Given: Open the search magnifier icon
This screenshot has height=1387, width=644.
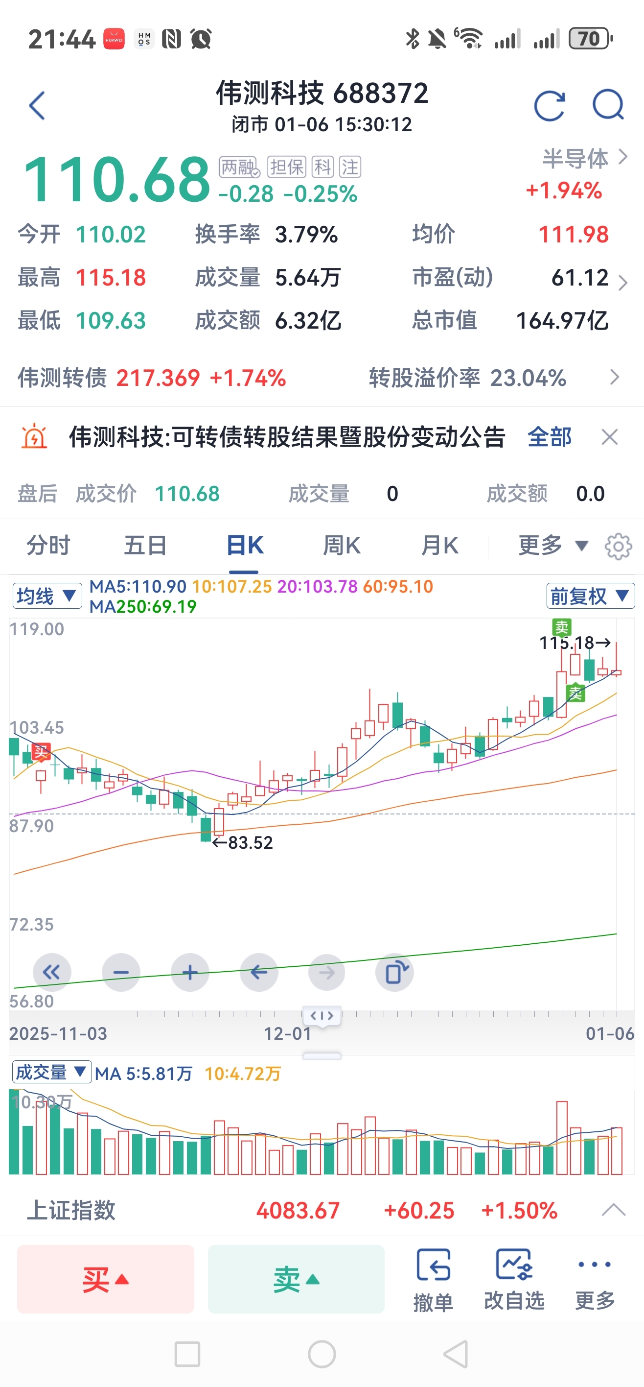Looking at the screenshot, I should coord(608,105).
